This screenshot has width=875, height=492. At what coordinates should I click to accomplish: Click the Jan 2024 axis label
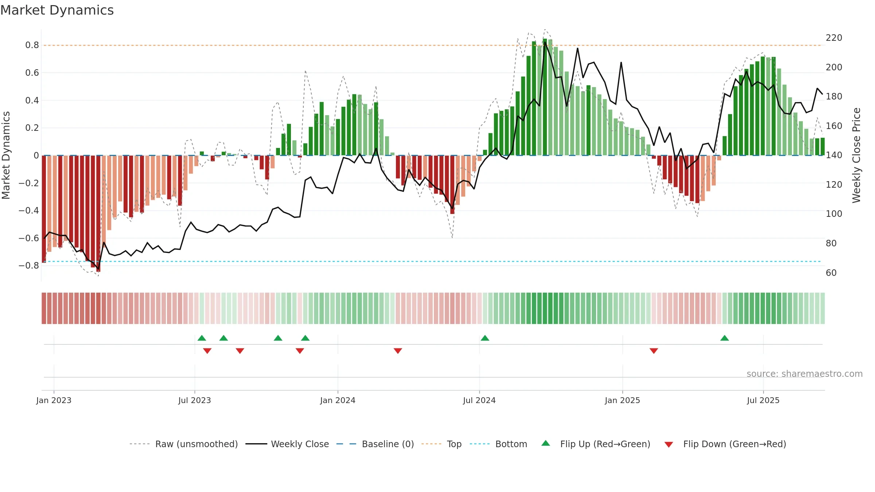[338, 400]
